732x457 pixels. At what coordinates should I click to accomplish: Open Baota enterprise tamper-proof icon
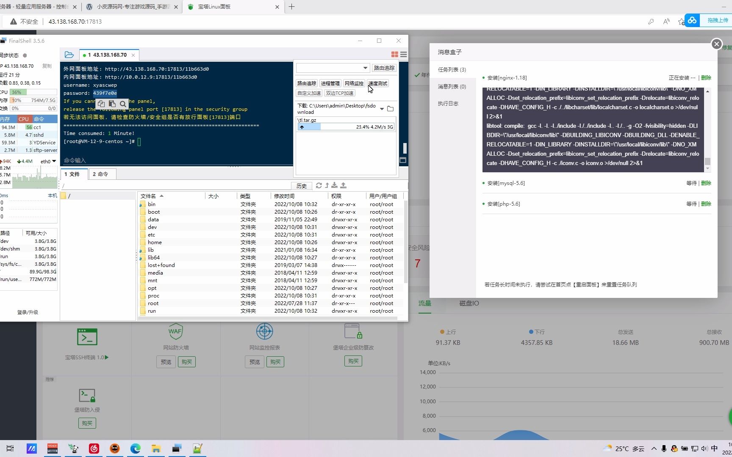coord(353,331)
